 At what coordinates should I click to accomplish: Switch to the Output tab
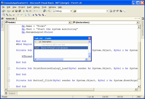[x=11, y=93]
